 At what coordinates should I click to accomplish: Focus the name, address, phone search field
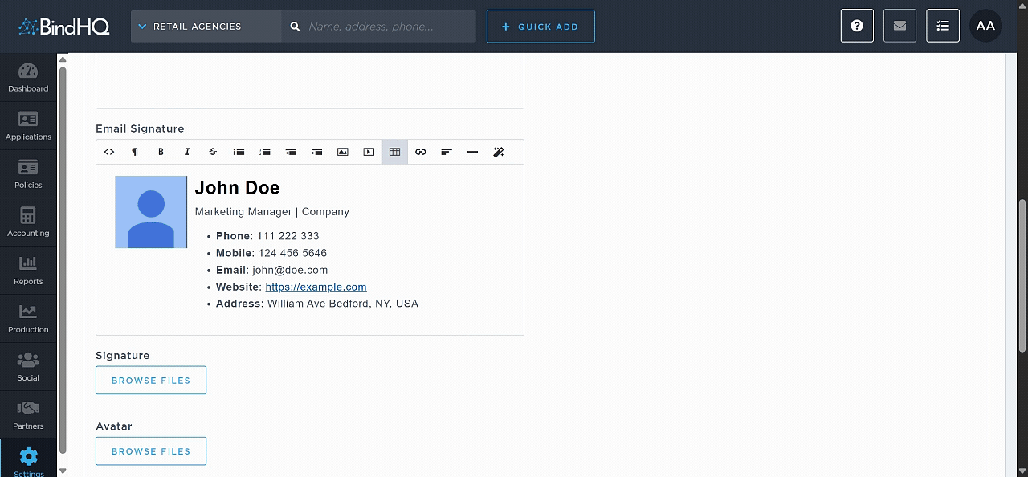[378, 26]
